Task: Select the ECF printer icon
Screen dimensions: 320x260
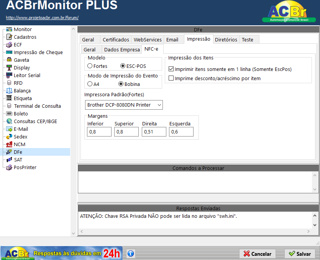Action: coord(9,44)
